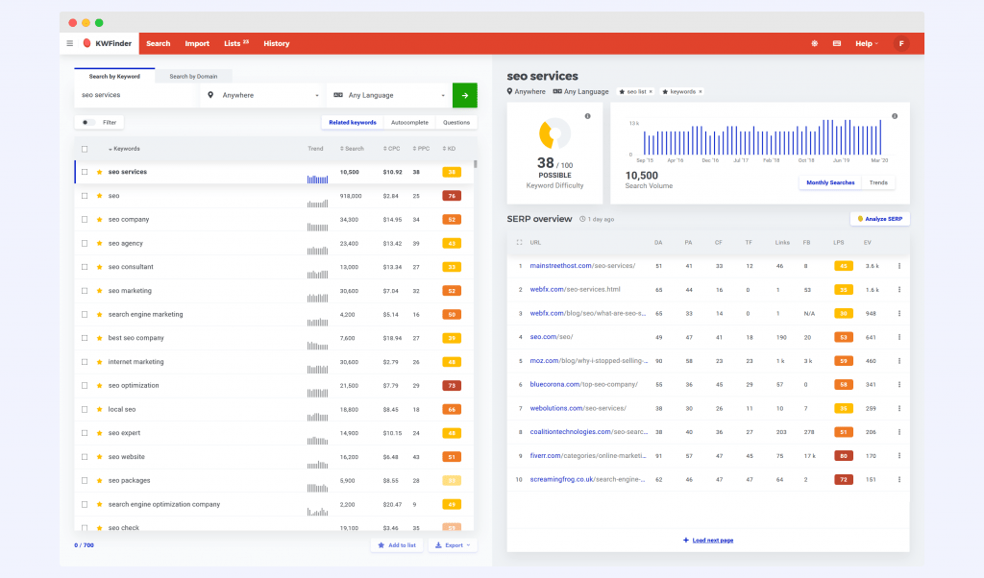Open more options for mainstreethost.com result

click(x=899, y=266)
